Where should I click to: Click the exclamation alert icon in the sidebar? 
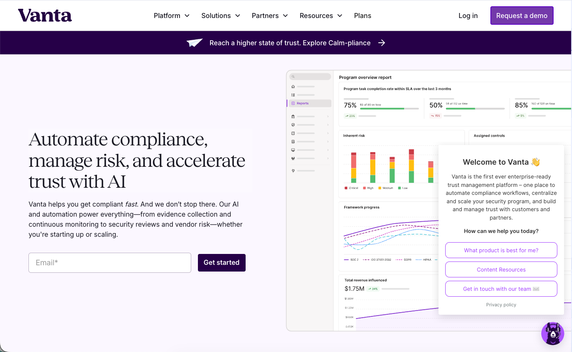point(293,133)
